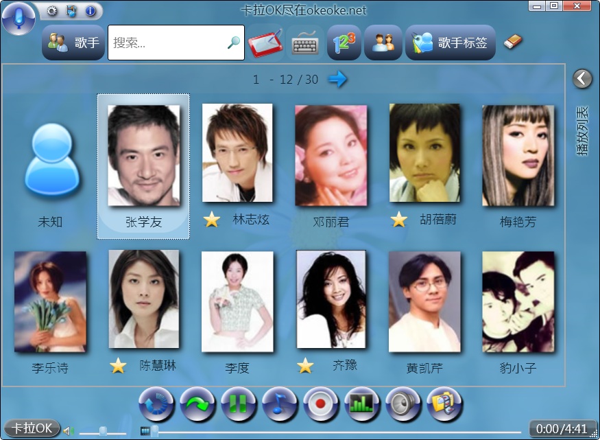The height and width of the screenshot is (440, 600).
Task: Click the name label 邓丽君
Action: click(x=331, y=222)
